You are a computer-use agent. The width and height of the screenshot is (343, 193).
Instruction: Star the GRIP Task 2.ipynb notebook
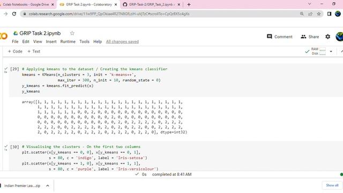pyautogui.click(x=72, y=33)
